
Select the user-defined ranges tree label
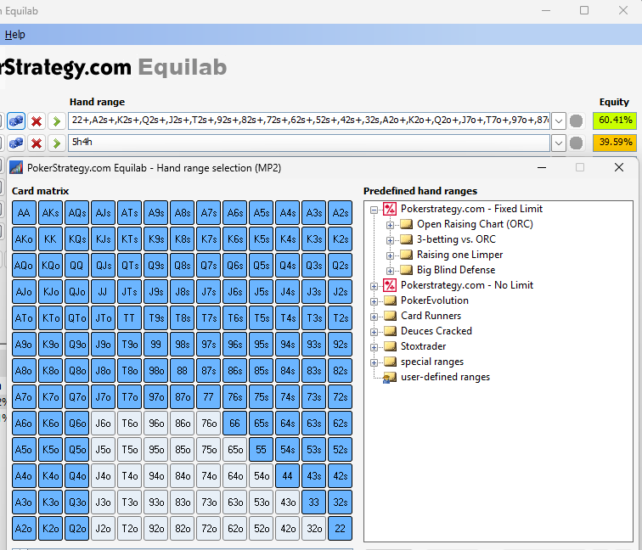[x=446, y=377]
